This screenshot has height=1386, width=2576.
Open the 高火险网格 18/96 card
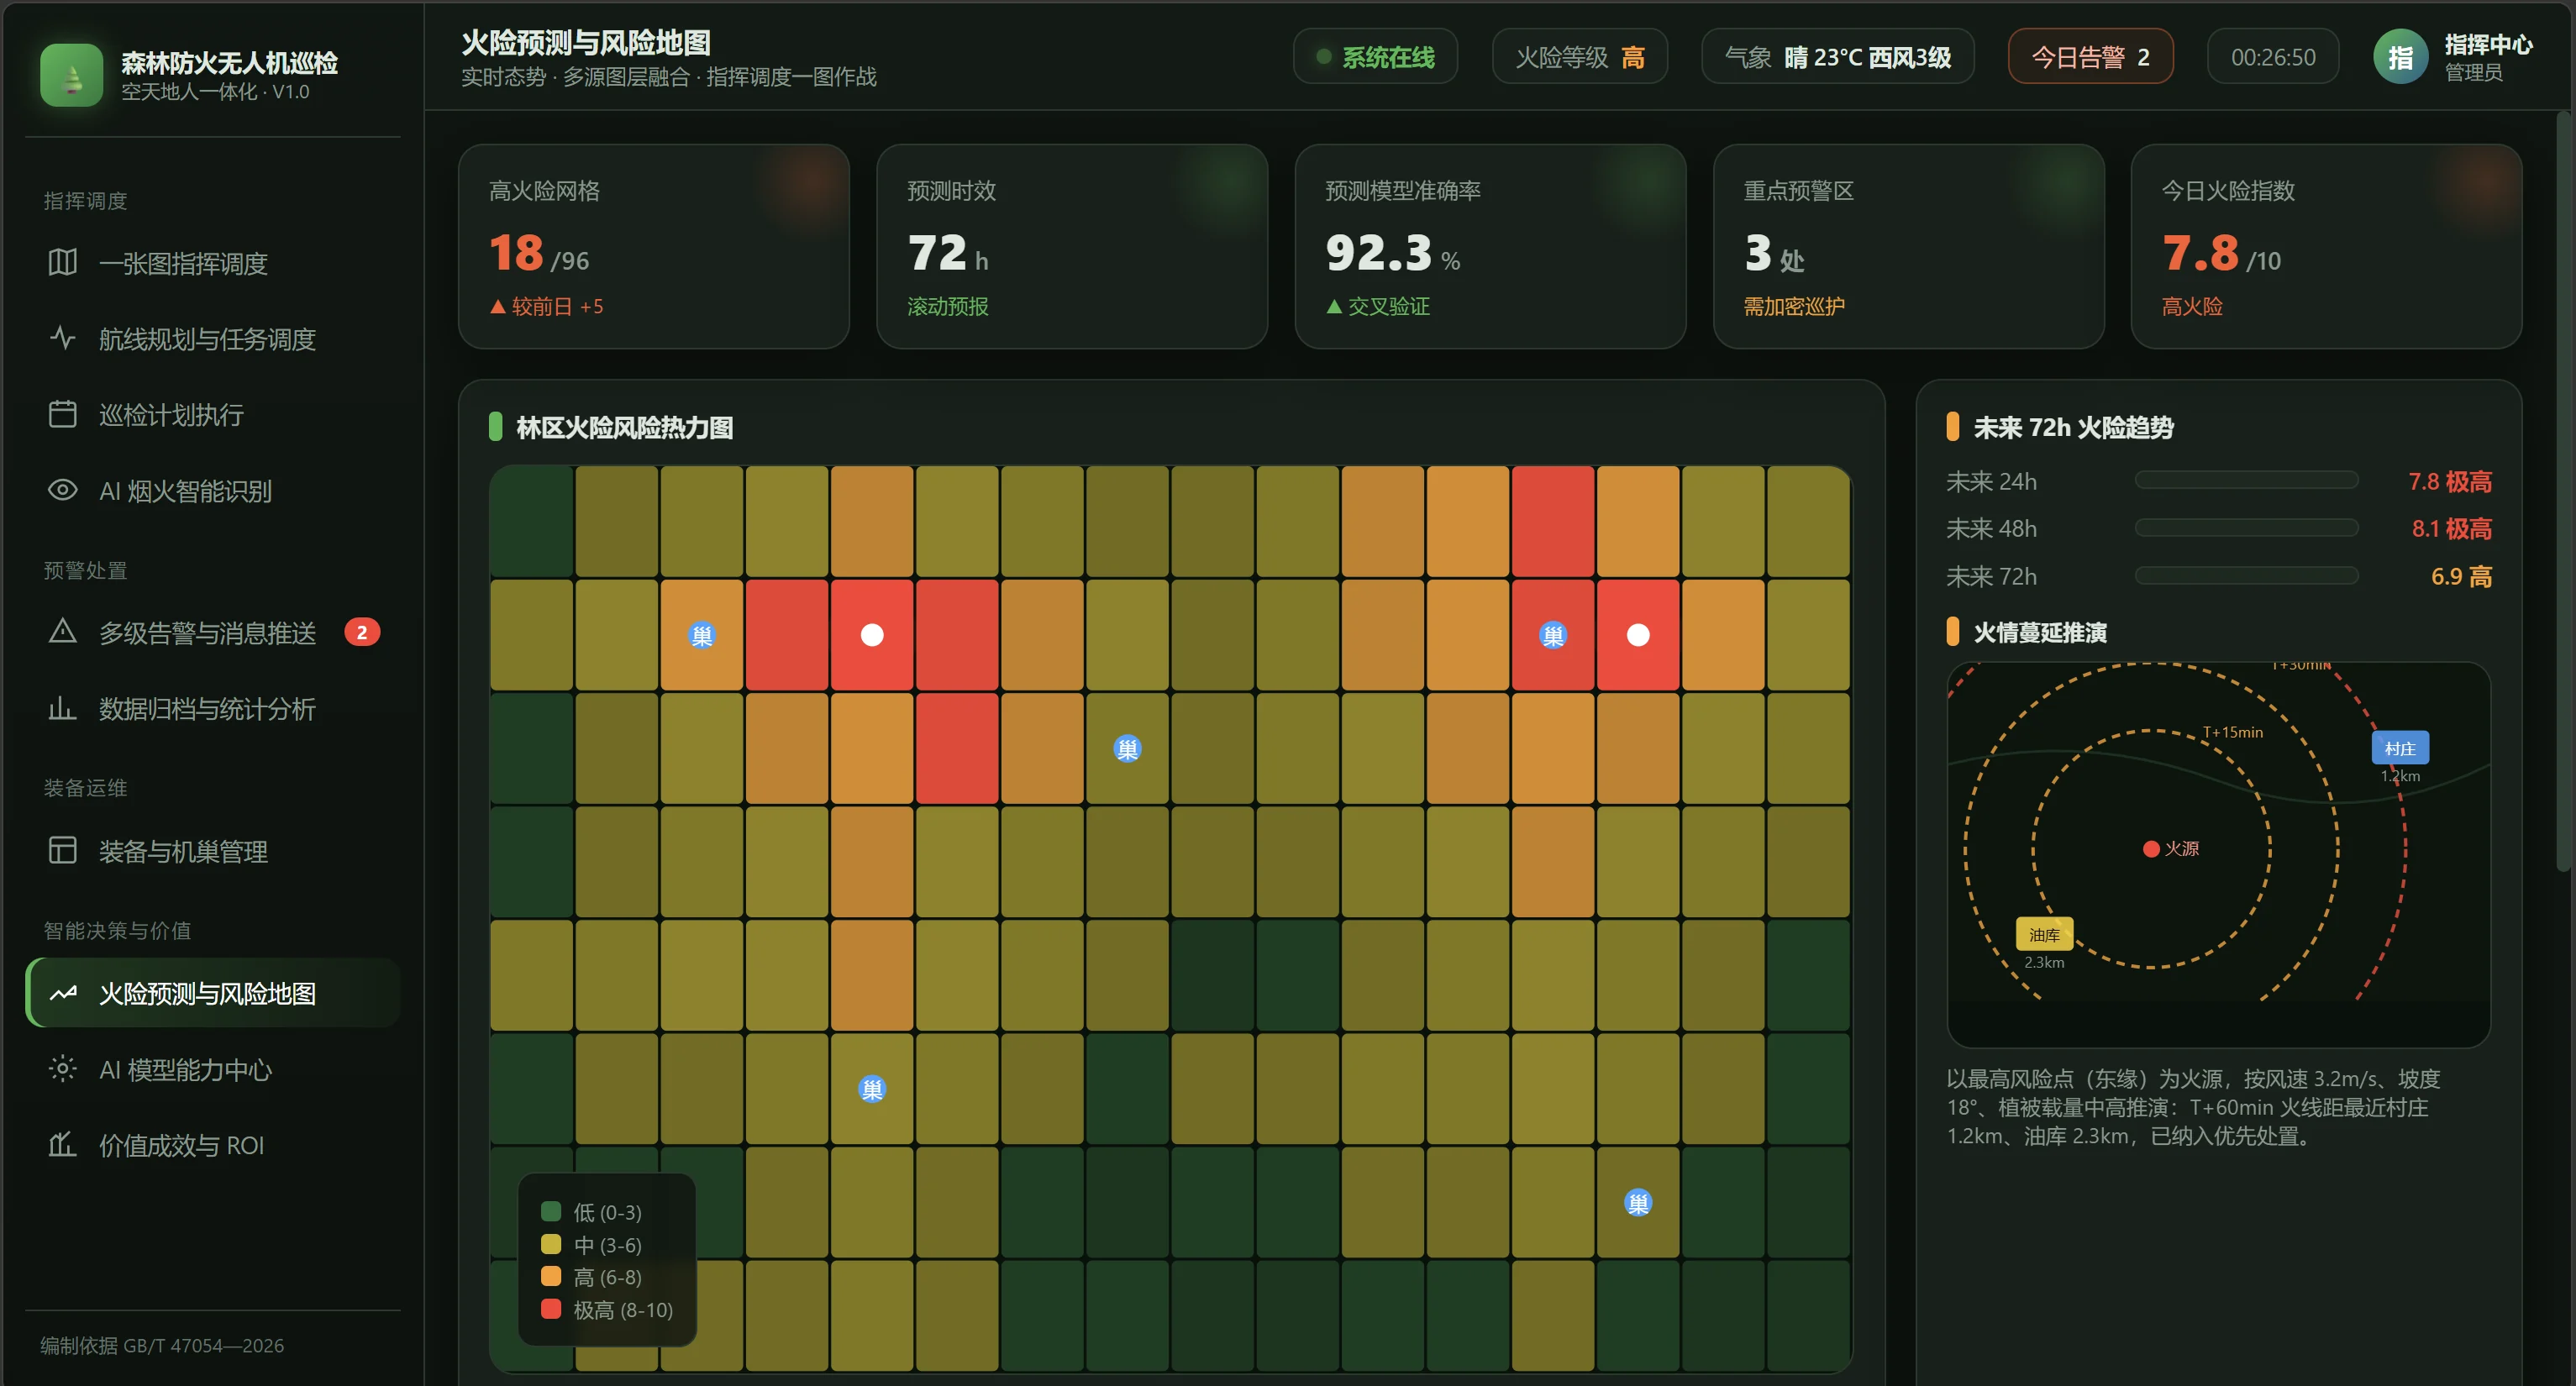click(x=653, y=246)
